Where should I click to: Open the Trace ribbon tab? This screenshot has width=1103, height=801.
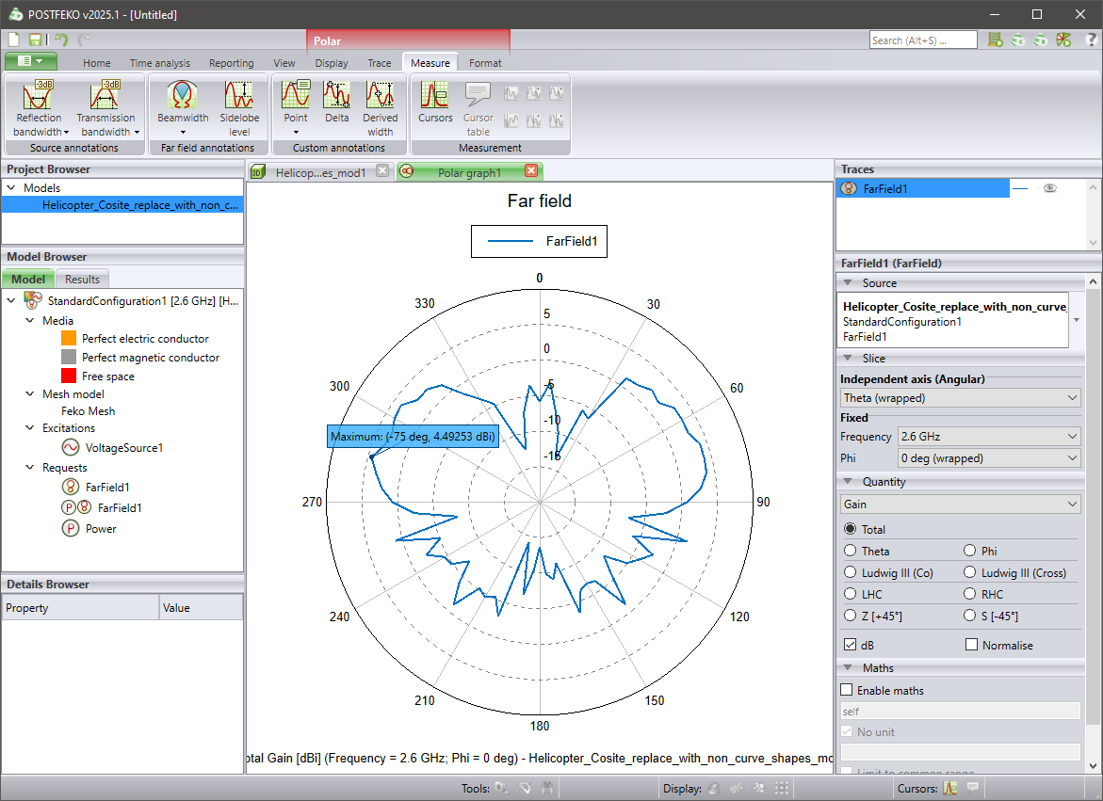pos(380,62)
